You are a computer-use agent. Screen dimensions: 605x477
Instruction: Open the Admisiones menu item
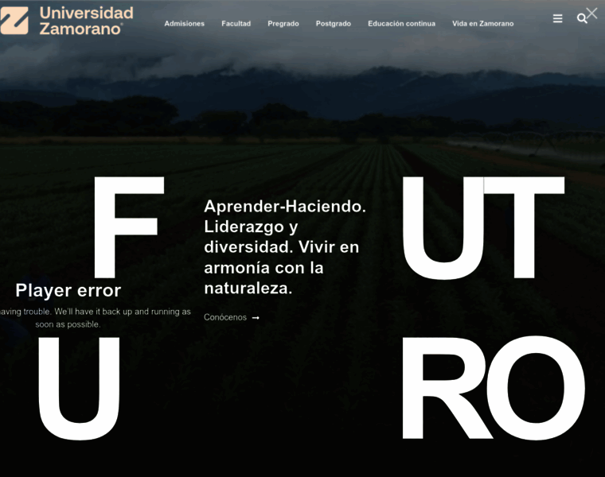[185, 24]
